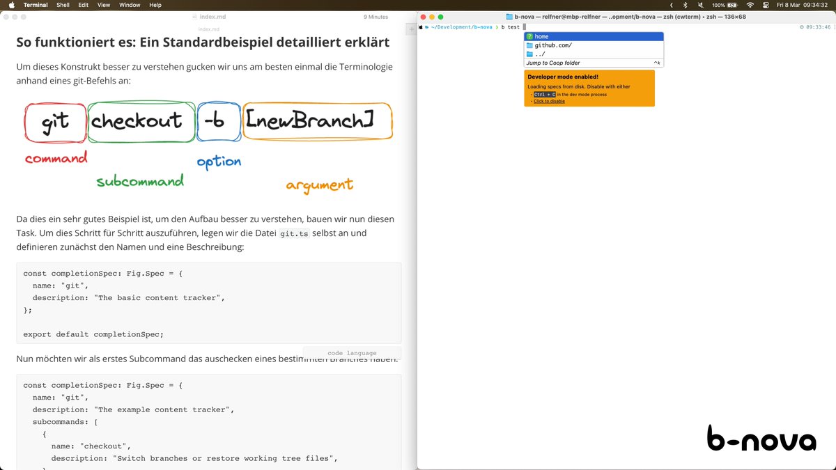Image resolution: width=836 pixels, height=470 pixels.
Task: Open the Shell menu
Action: [x=63, y=5]
